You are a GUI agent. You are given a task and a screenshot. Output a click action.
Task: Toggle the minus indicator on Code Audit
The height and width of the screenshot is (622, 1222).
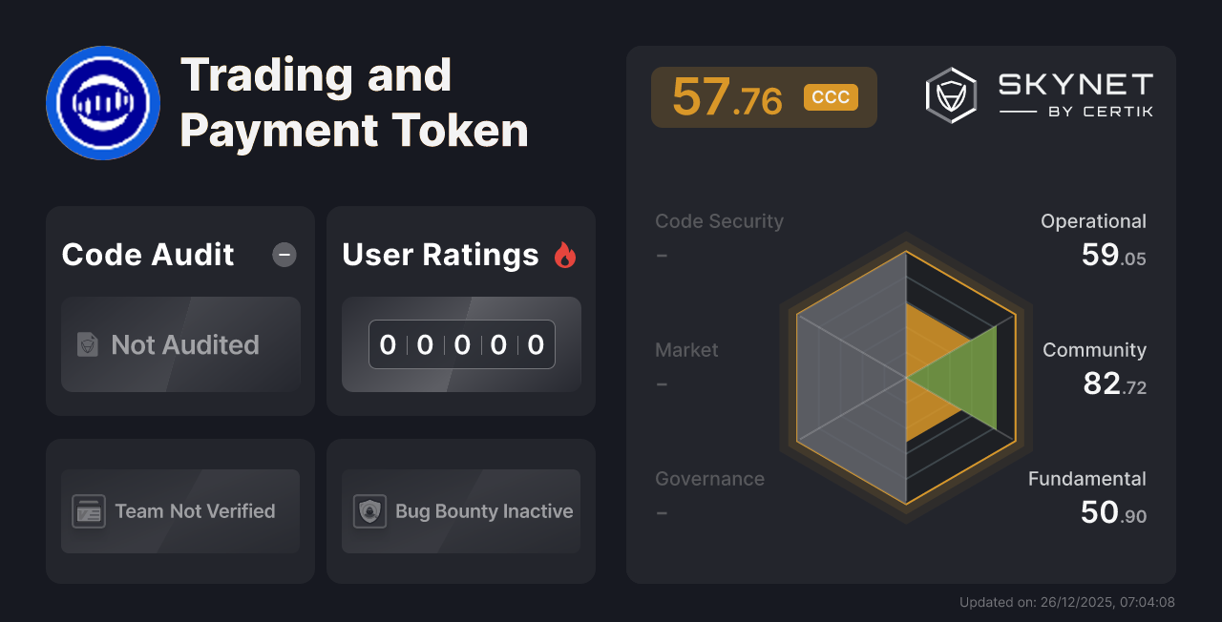[x=284, y=255]
